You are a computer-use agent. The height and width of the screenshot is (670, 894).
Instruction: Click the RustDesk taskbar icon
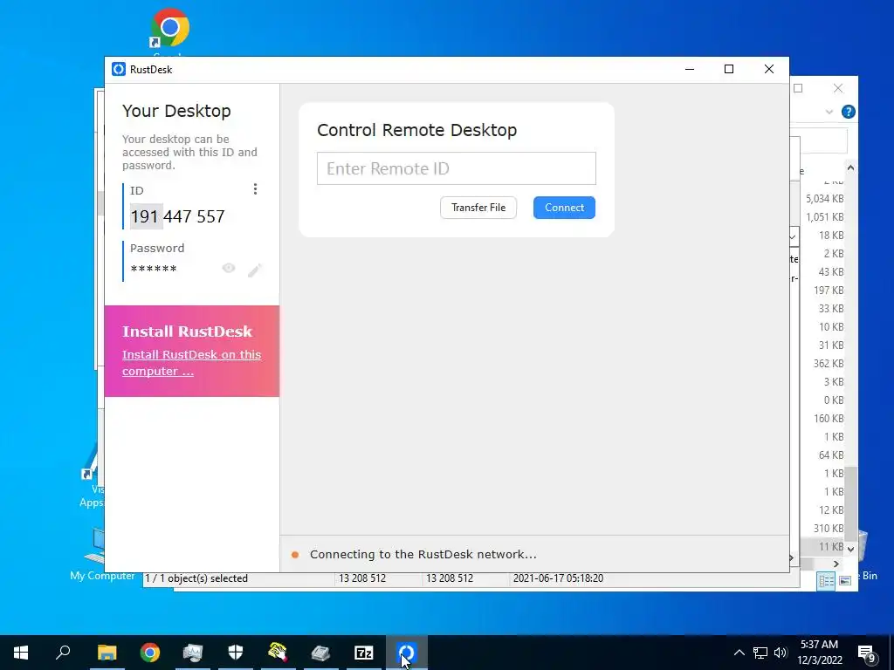pos(407,653)
